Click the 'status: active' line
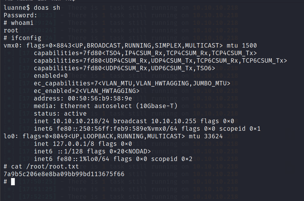 click(60, 113)
